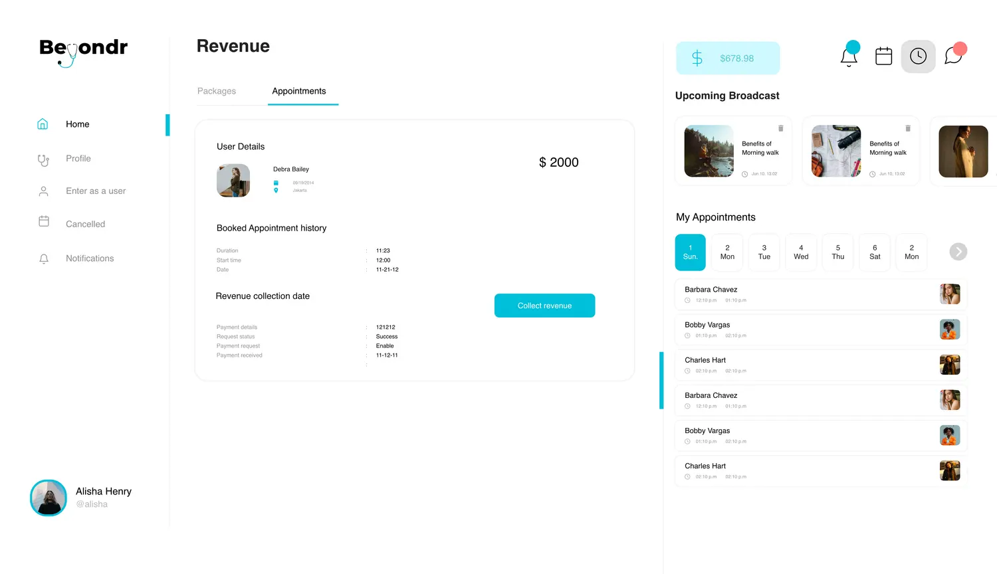Open the woman portrait broadcast thumbnail
Image resolution: width=997 pixels, height=574 pixels.
point(963,151)
